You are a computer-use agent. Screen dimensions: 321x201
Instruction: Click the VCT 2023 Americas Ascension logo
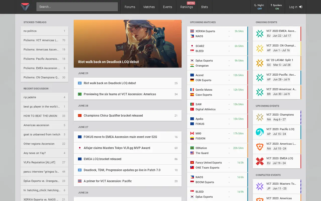[260, 92]
